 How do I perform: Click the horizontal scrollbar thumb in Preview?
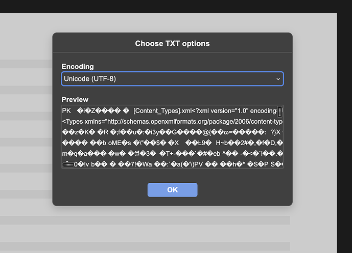pyautogui.click(x=68, y=164)
